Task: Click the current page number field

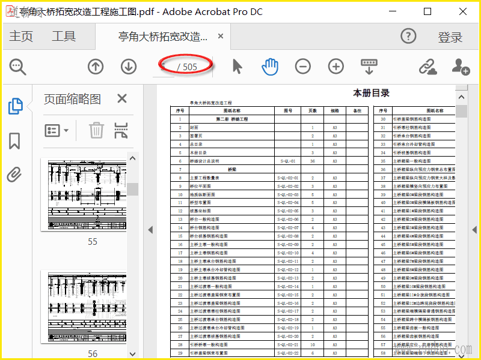Action: [x=164, y=67]
